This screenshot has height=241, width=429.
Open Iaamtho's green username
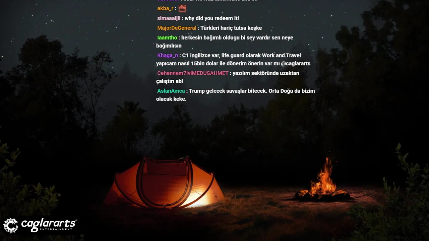167,37
